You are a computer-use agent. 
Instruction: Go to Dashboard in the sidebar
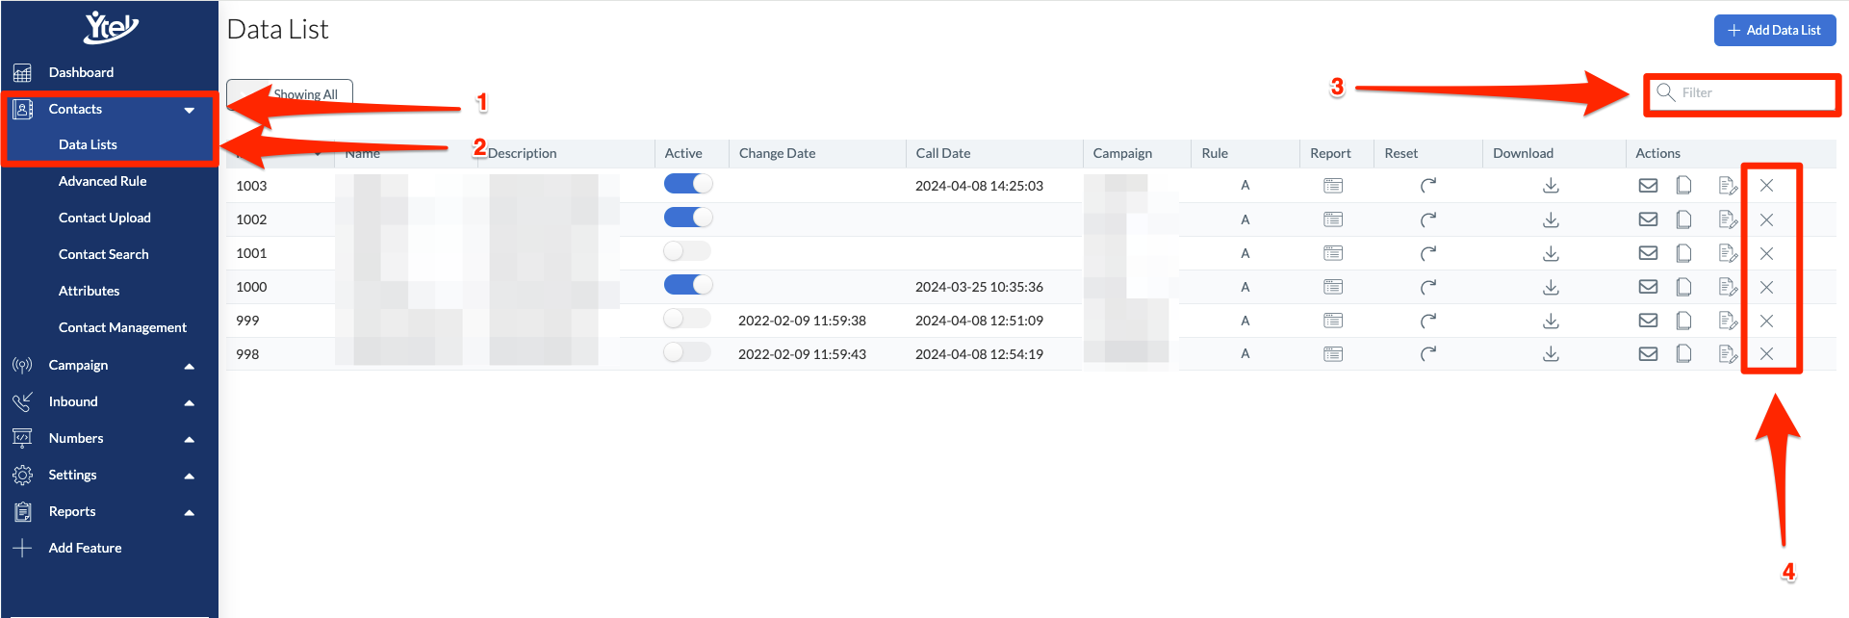(x=81, y=72)
